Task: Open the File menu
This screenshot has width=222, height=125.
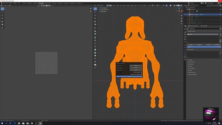Action: point(4,3)
